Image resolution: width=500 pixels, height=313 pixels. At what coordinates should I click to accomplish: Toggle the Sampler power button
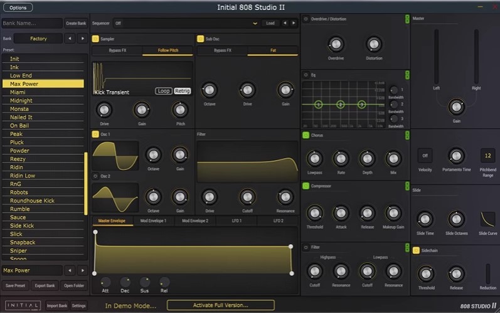95,39
